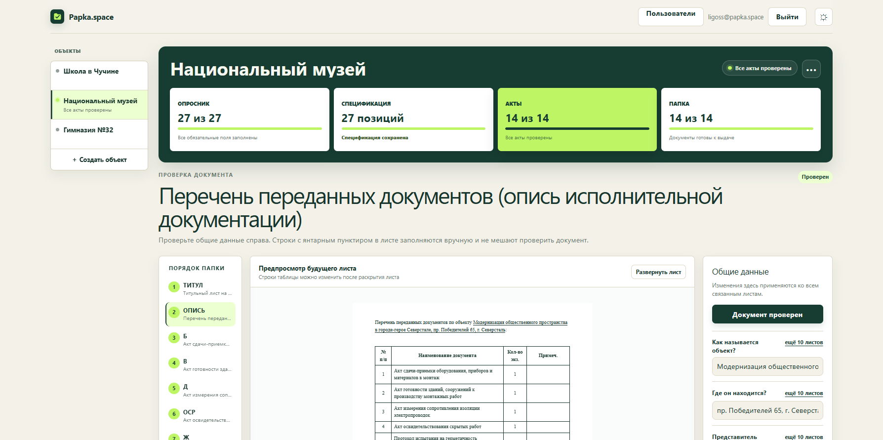The image size is (883, 440).
Task: Click the object name input field
Action: tap(767, 366)
